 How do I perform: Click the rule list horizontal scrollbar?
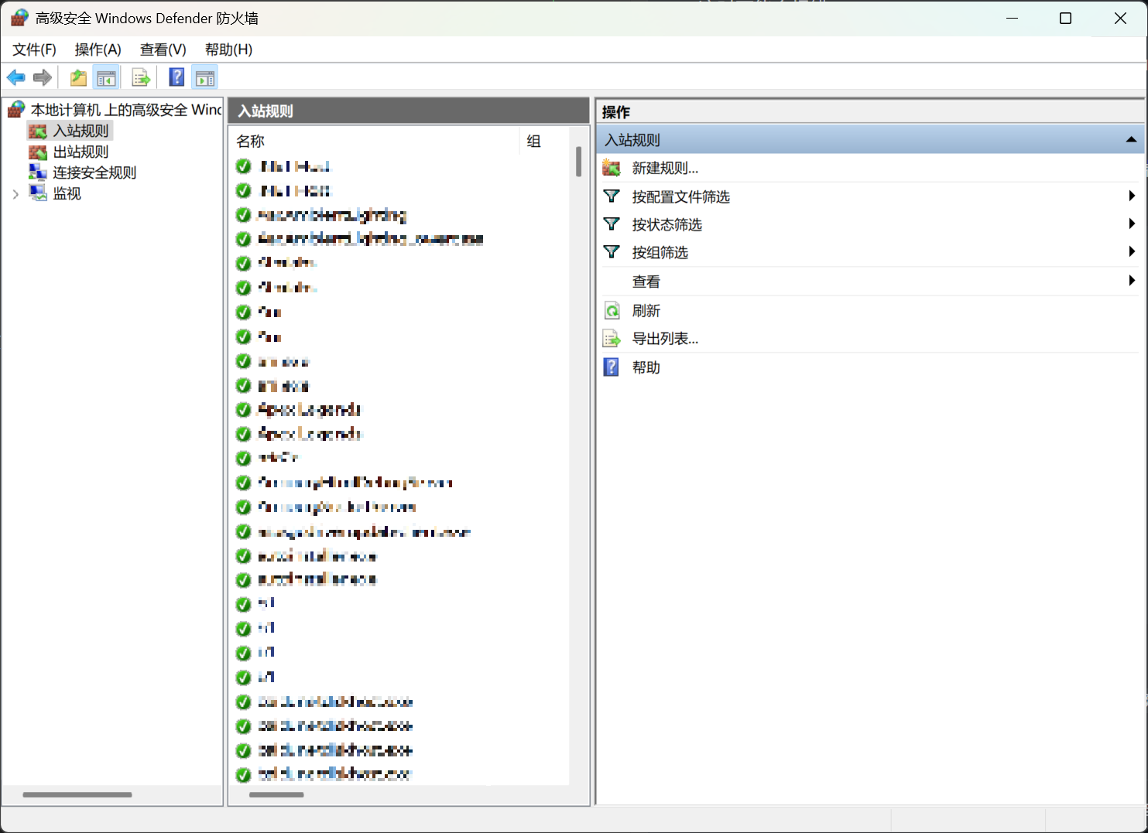[276, 794]
